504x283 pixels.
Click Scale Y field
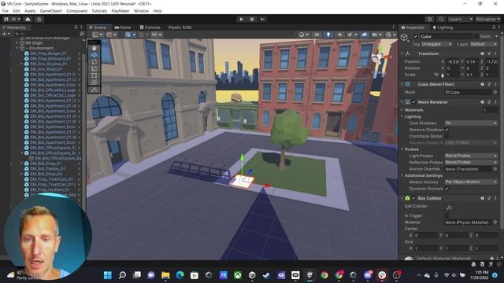tap(472, 75)
